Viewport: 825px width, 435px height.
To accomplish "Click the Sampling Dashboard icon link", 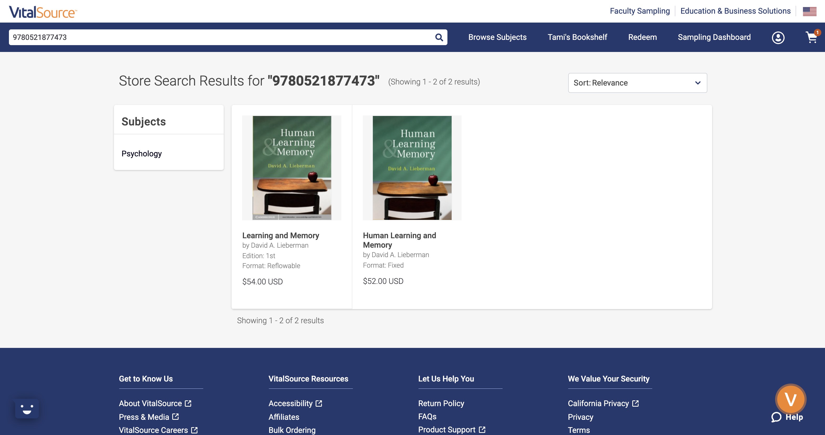I will point(714,37).
